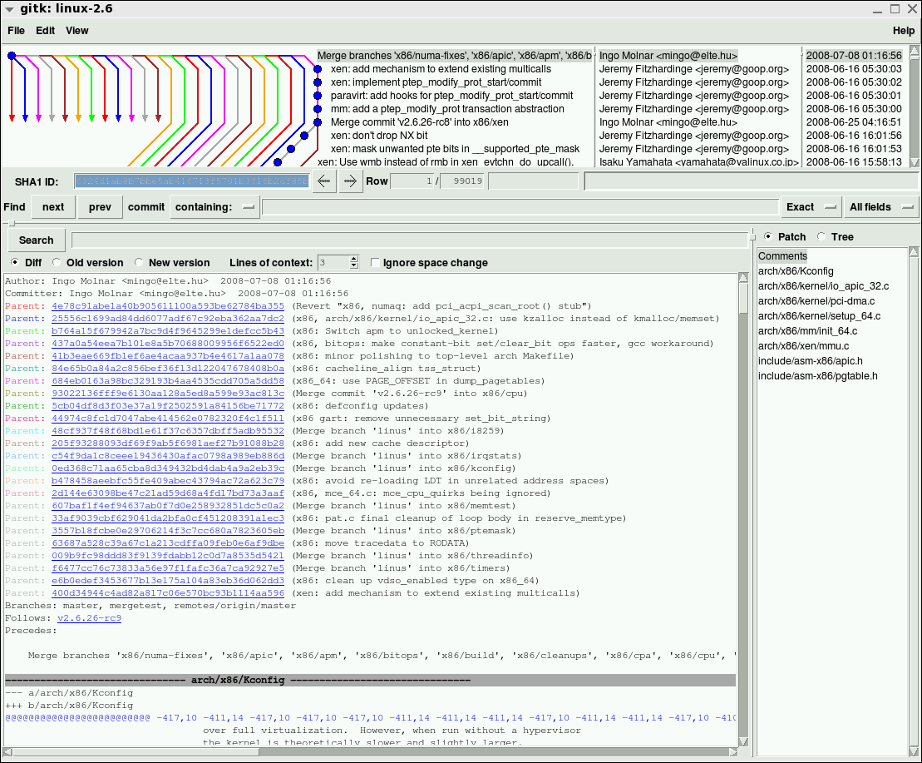Maximize the gitk window

895,8
